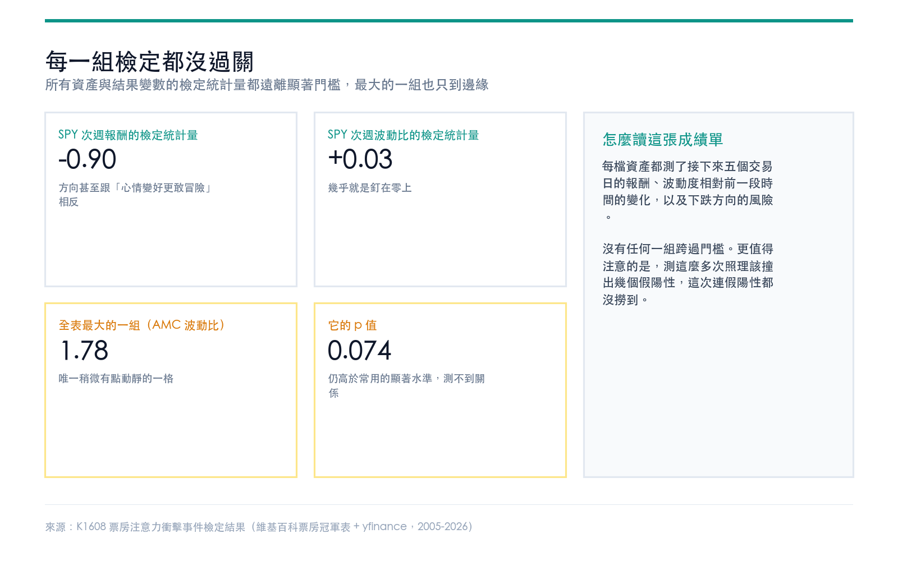The width and height of the screenshot is (898, 561).
Task: Click the source line 來源：K1608 票房注意力衝擊
Action: point(259,527)
